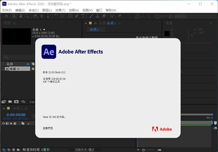Open the 效果(T) menu
This screenshot has height=152, width=218.
coord(60,10)
